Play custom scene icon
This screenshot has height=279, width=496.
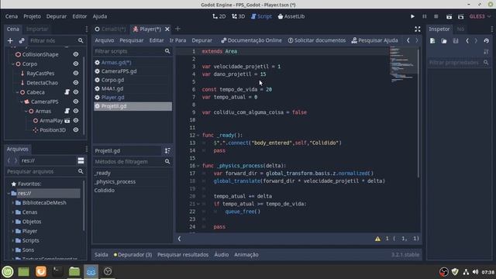pyautogui.click(x=460, y=16)
